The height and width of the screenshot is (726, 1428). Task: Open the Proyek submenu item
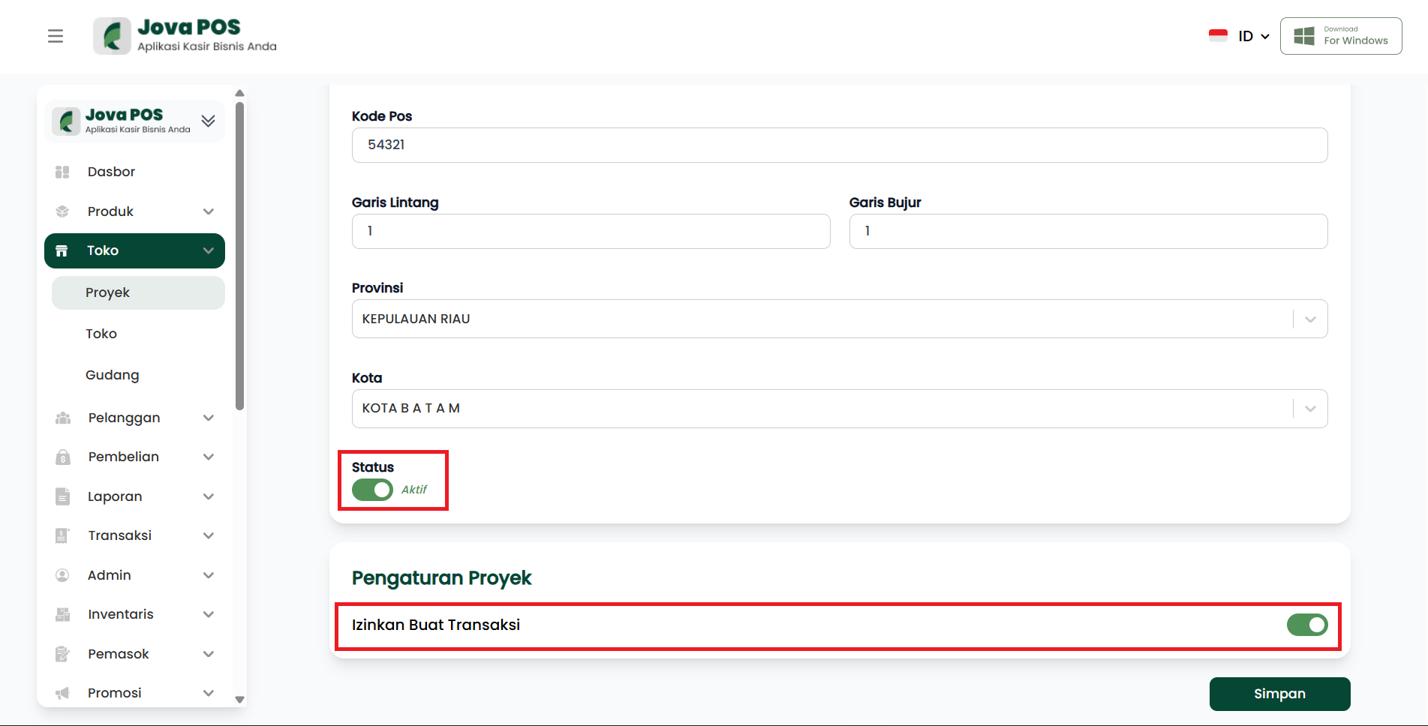coord(108,292)
